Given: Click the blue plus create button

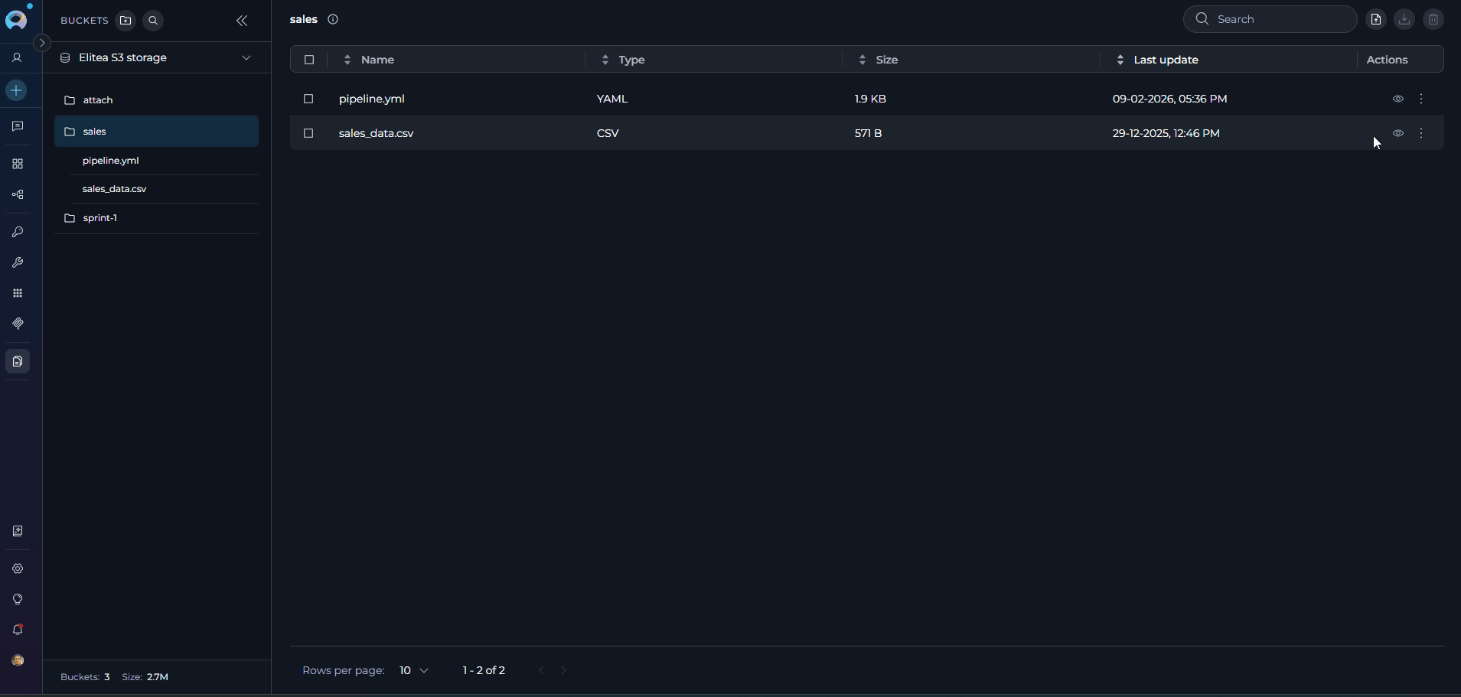Looking at the screenshot, I should (16, 90).
